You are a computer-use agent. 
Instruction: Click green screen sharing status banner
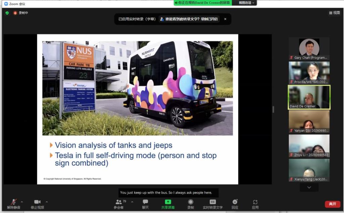coord(203,3)
